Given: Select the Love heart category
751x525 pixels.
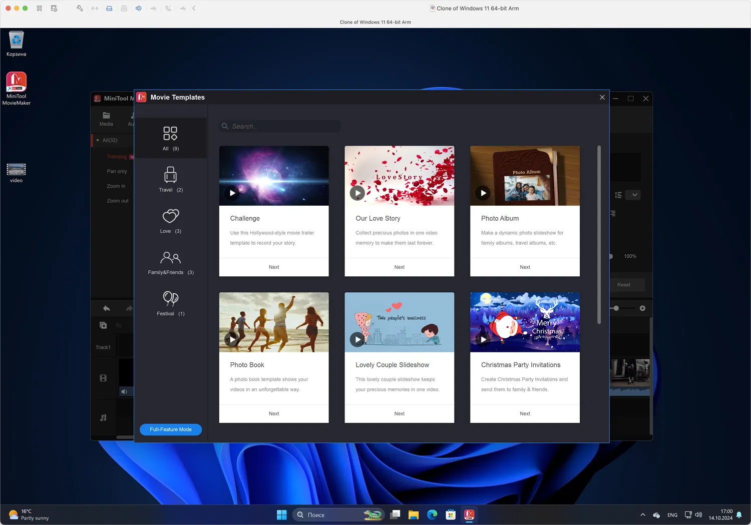Looking at the screenshot, I should point(170,216).
